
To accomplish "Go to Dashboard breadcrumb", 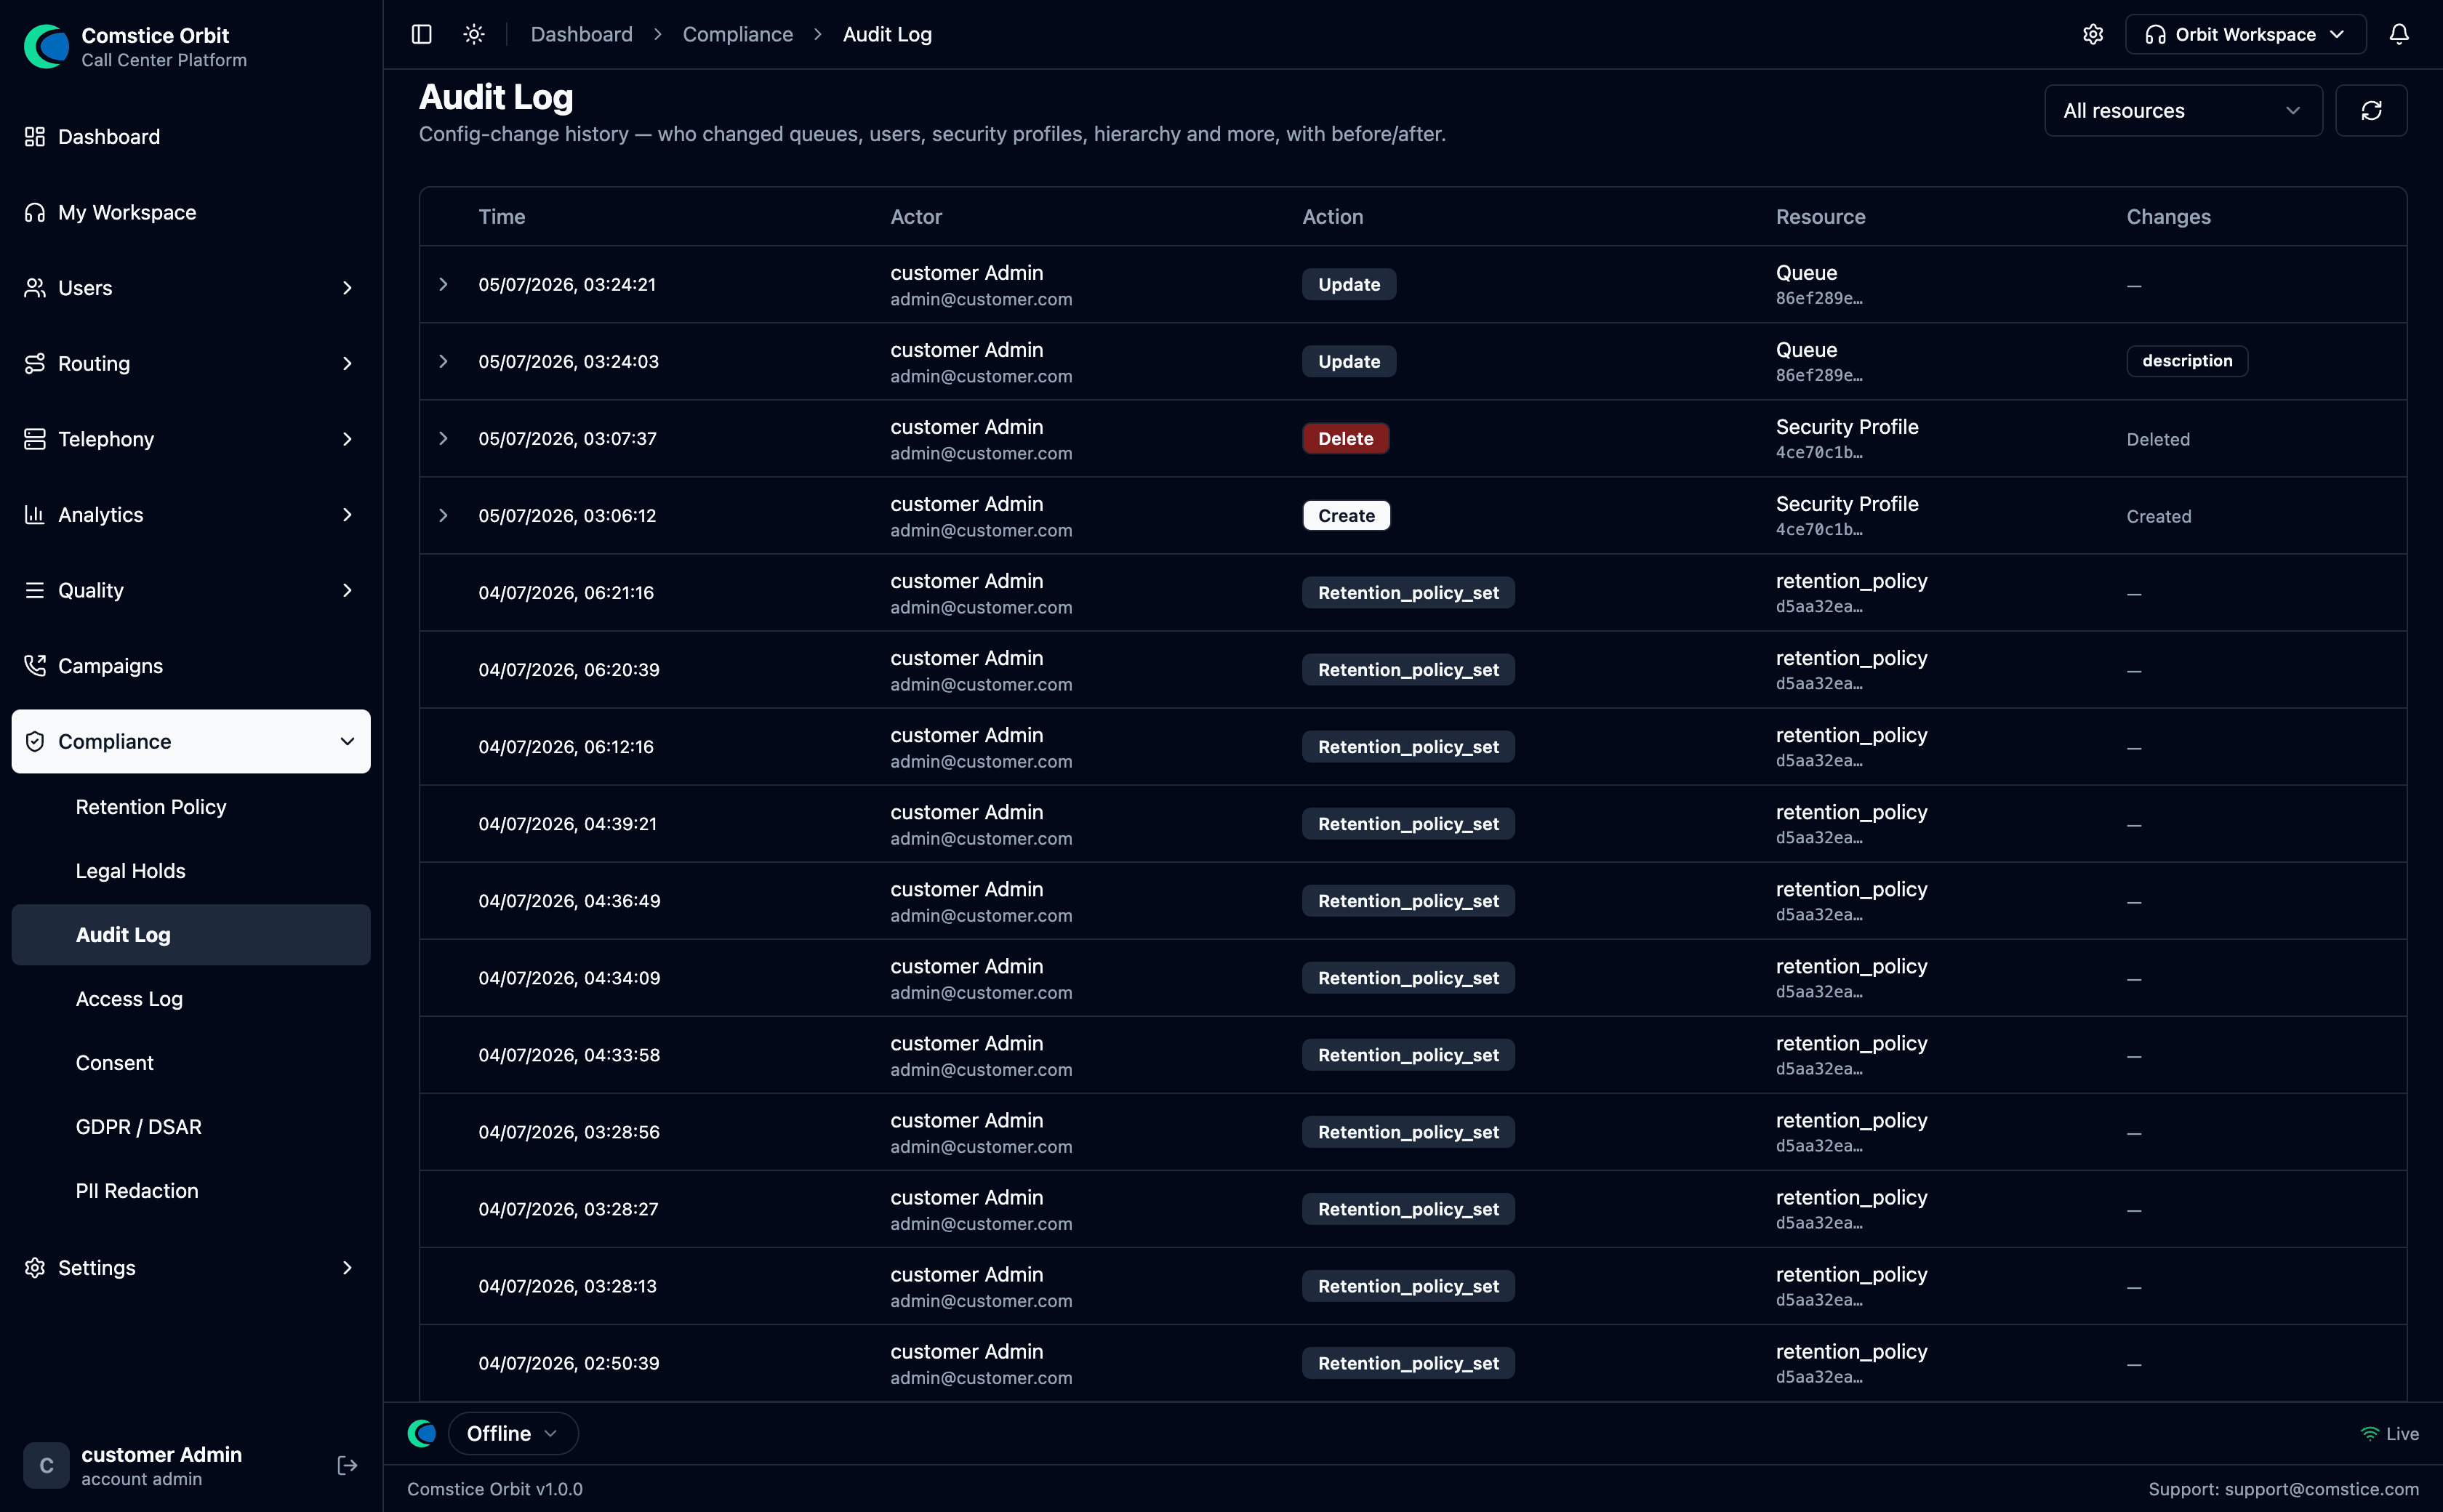I will pyautogui.click(x=582, y=34).
